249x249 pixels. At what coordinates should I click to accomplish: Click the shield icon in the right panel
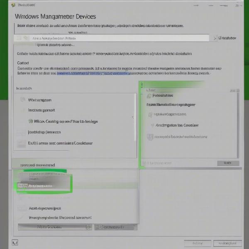click(x=150, y=137)
